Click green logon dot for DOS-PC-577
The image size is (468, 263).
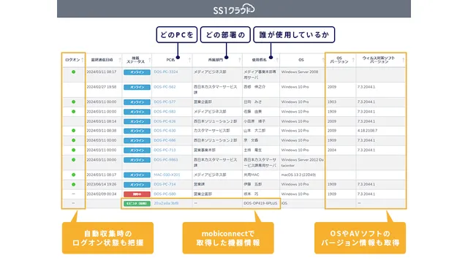(73, 102)
